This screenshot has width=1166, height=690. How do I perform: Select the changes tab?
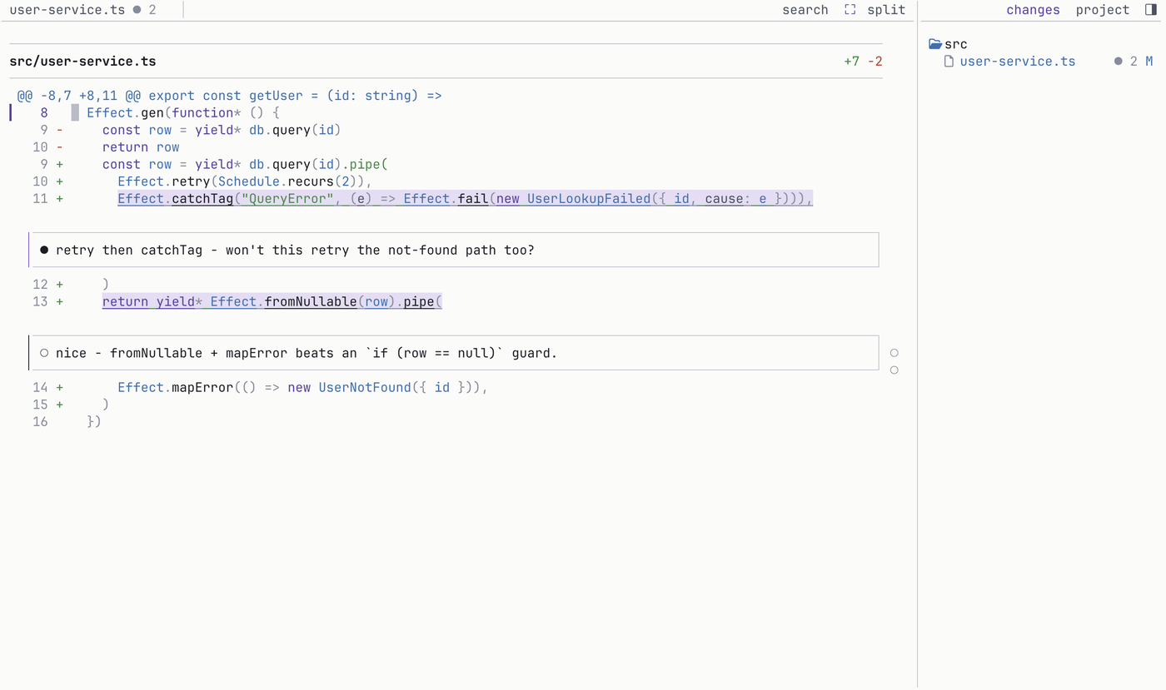(x=1033, y=10)
